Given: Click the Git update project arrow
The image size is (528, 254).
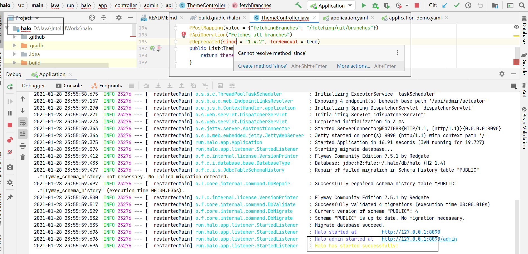Looking at the screenshot, I should pyautogui.click(x=445, y=5).
